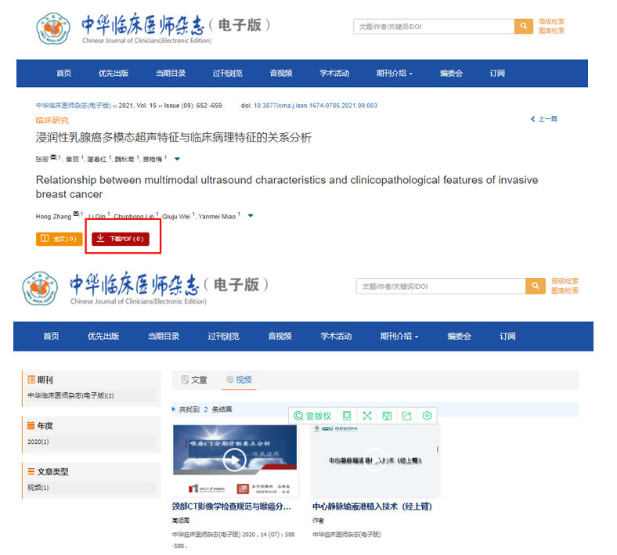Open 学术活动 on the article page navbar
Viewport: 617px width, 555px height.
[x=334, y=73]
